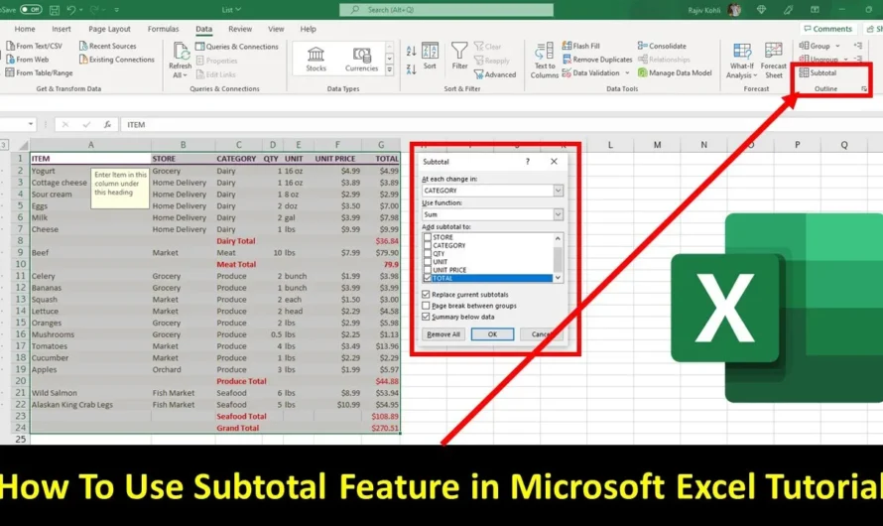Click the Refresh All icon
The height and width of the screenshot is (526, 883).
pos(181,52)
